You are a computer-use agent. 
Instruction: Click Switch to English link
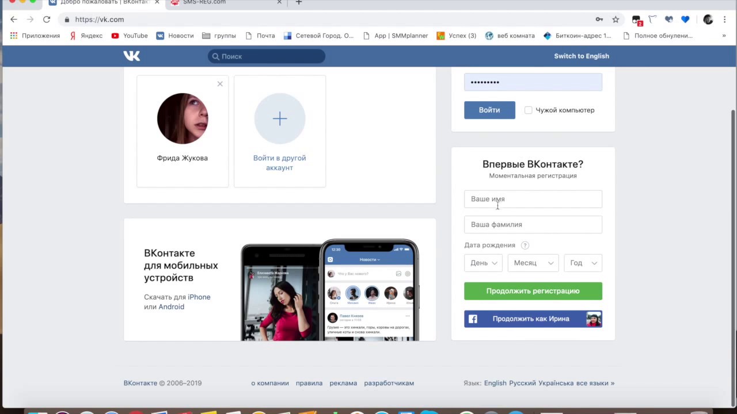[x=582, y=56]
